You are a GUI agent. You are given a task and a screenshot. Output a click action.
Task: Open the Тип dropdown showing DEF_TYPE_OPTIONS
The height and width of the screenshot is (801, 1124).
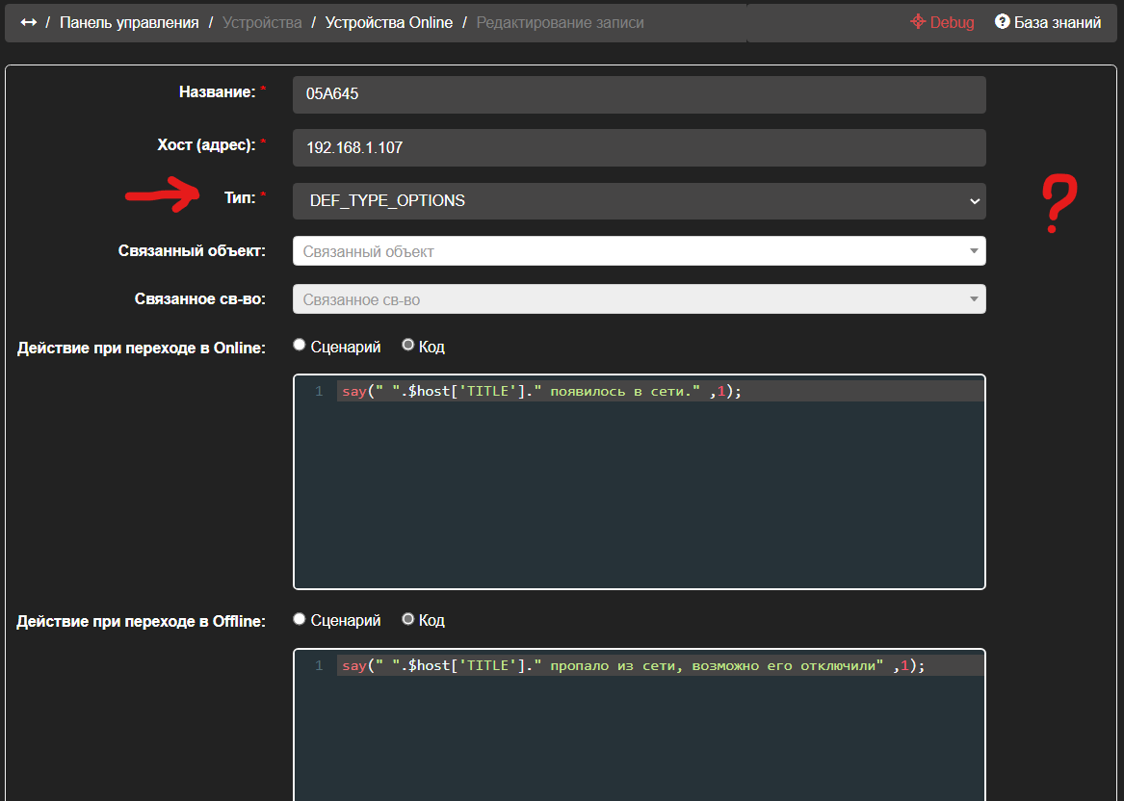639,201
